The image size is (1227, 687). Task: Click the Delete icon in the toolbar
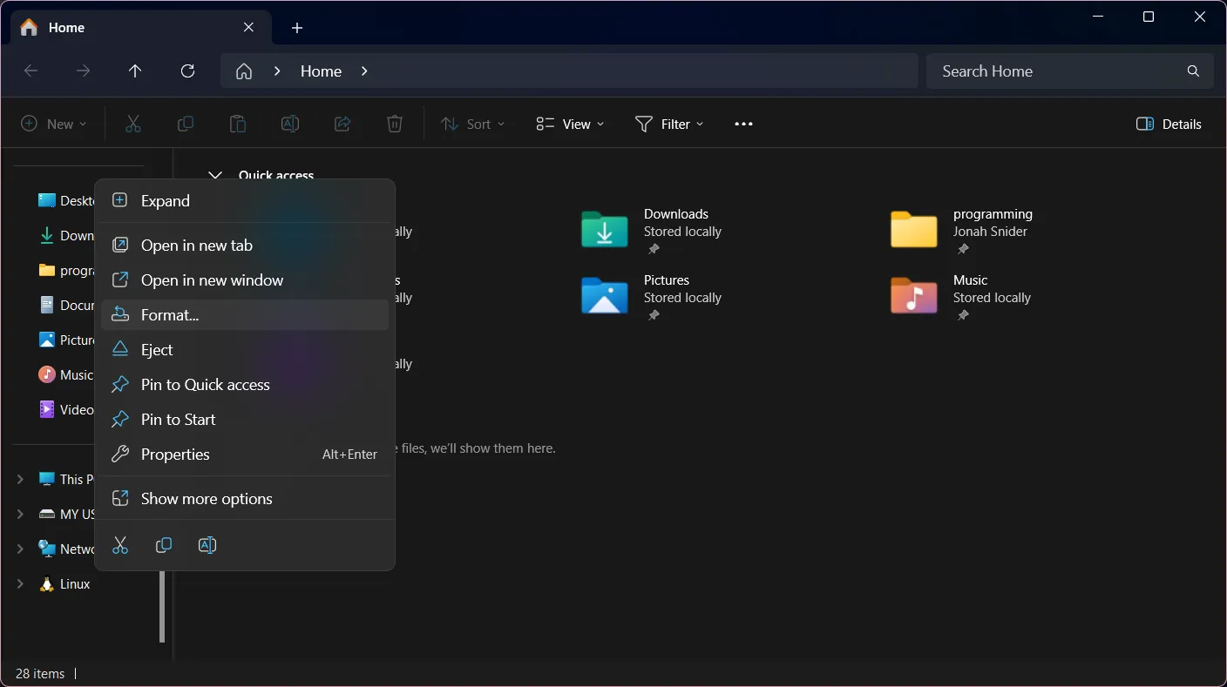[x=394, y=124]
